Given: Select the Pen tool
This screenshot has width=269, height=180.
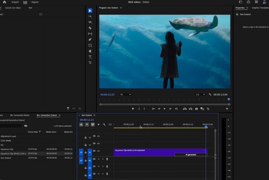Looking at the screenshot, I should coord(90,40).
